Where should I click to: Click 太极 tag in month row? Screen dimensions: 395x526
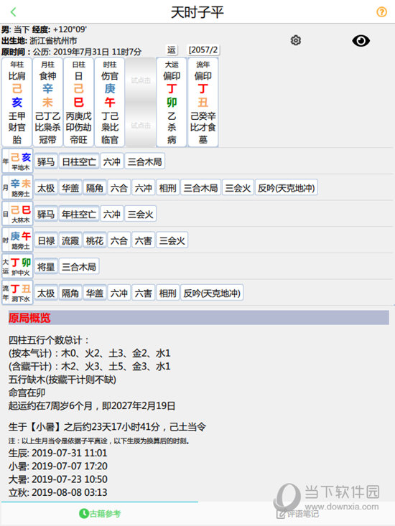(x=46, y=188)
